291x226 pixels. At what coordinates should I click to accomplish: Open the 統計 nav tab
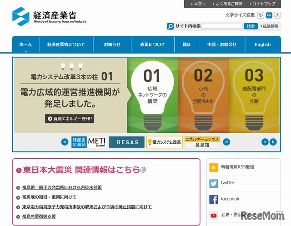[186, 45]
